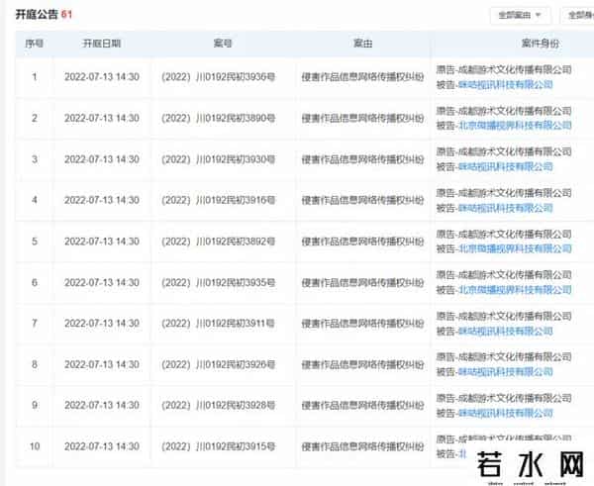Click the 开庭公告 section heading

pos(37,15)
